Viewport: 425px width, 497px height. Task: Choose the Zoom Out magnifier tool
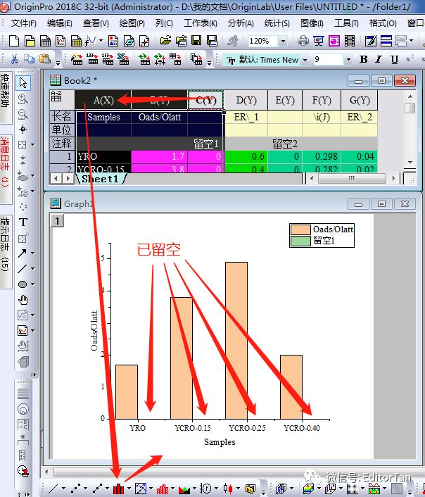[x=23, y=114]
